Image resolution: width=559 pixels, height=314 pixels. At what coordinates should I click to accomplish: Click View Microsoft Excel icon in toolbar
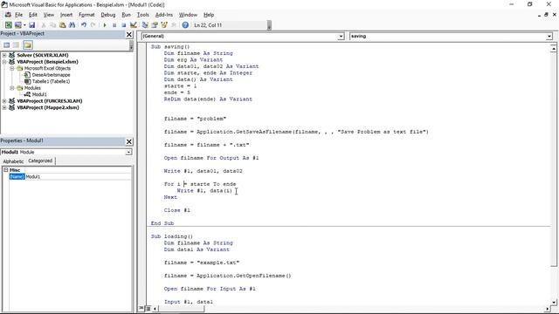tap(8, 25)
